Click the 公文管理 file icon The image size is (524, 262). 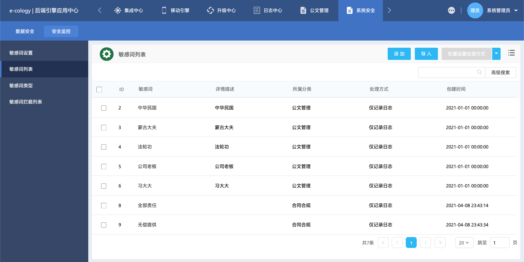pyautogui.click(x=303, y=10)
